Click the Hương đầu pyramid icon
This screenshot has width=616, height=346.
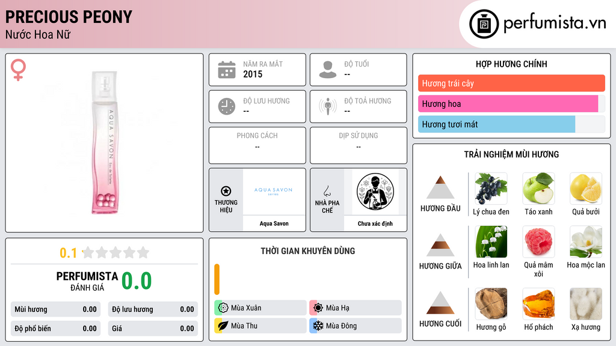click(x=440, y=187)
